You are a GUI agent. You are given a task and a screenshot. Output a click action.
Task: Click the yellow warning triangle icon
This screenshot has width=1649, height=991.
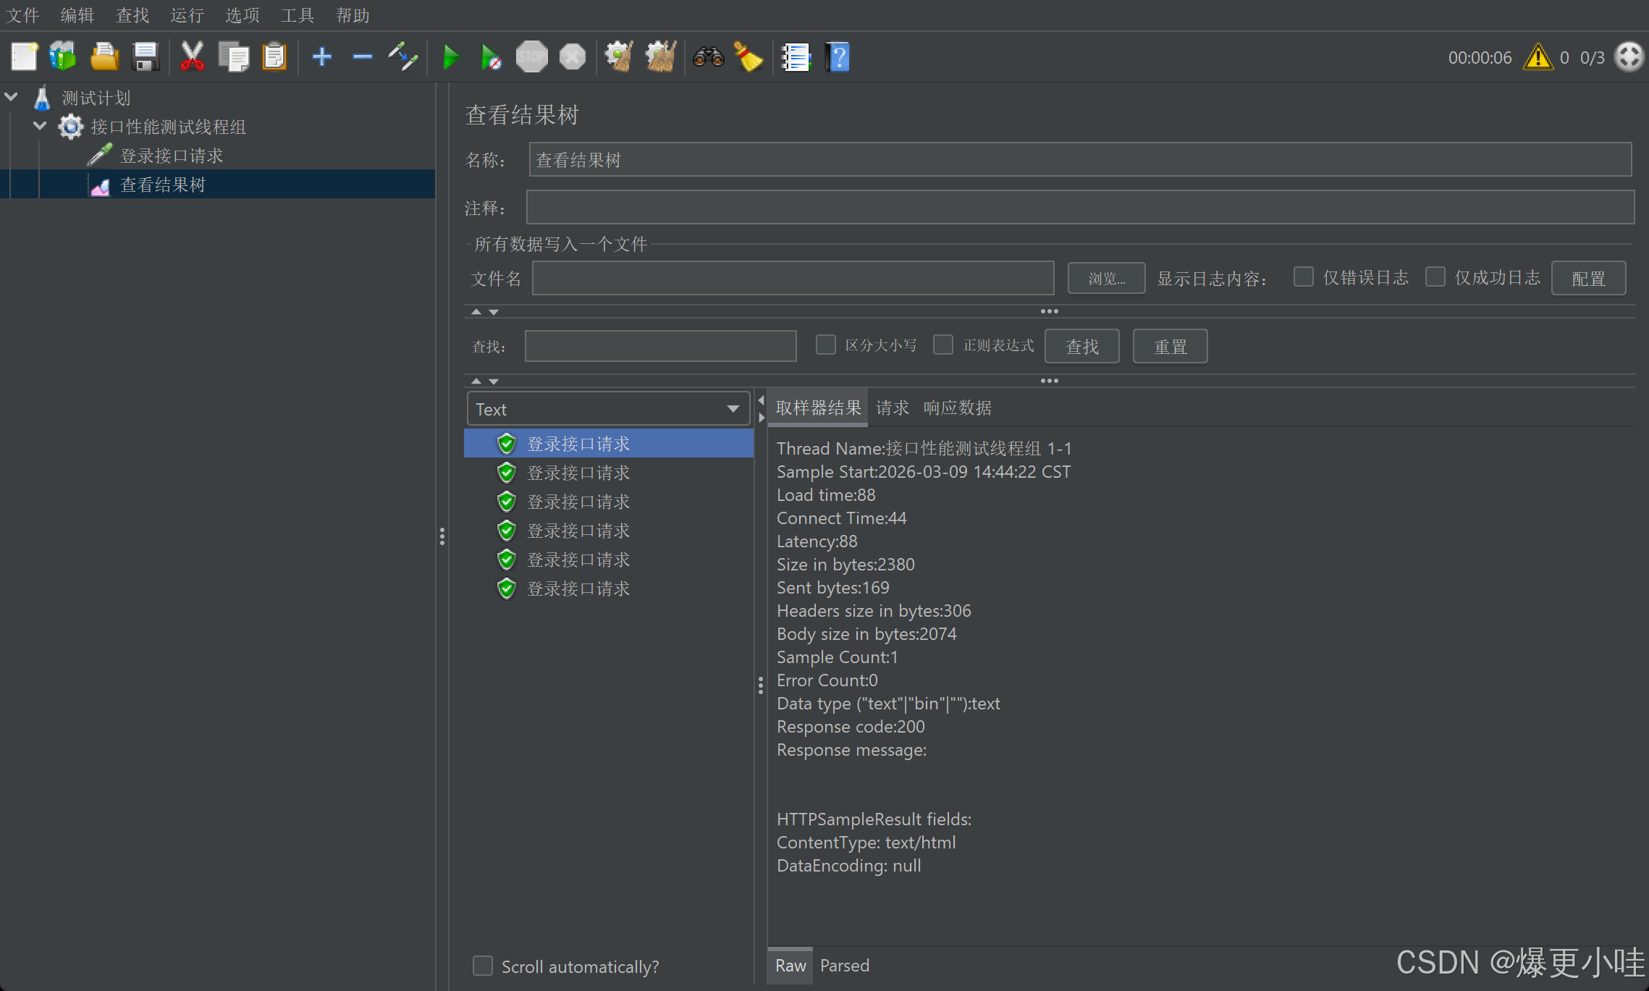[x=1537, y=57]
